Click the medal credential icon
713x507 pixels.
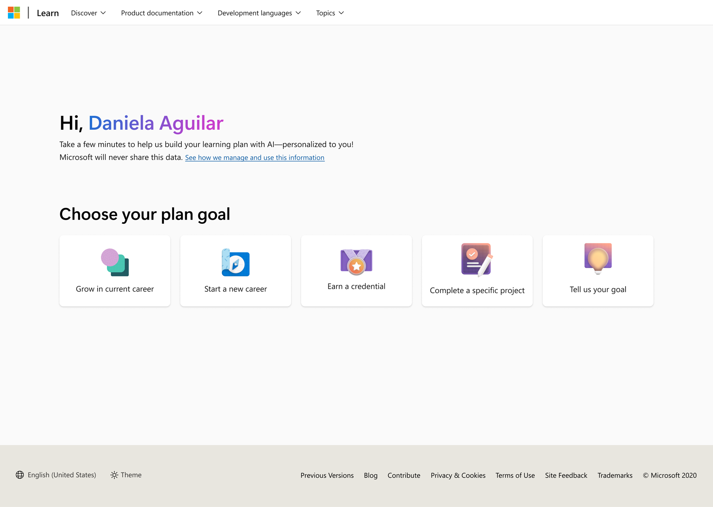point(356,261)
